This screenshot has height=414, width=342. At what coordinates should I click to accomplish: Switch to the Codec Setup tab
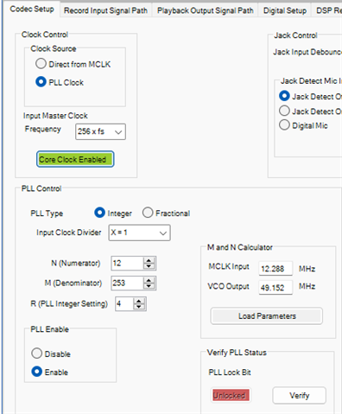32,10
